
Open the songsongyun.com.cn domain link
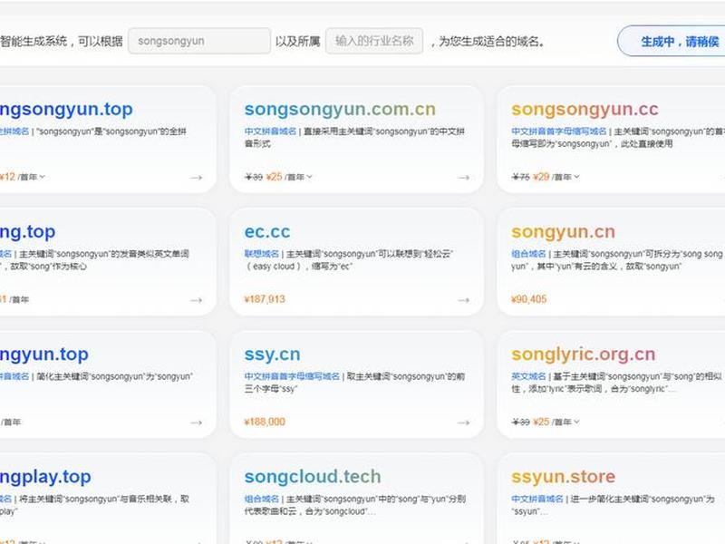coord(340,109)
